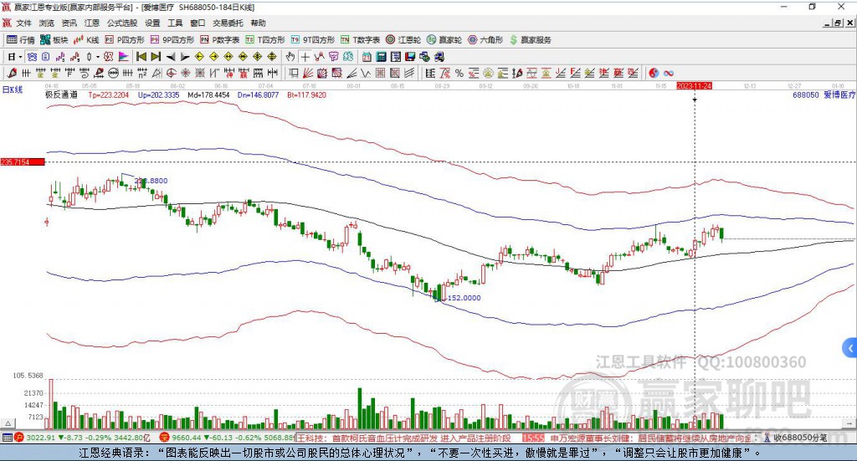Jump to first bar icon
The width and height of the screenshot is (857, 461).
141,57
